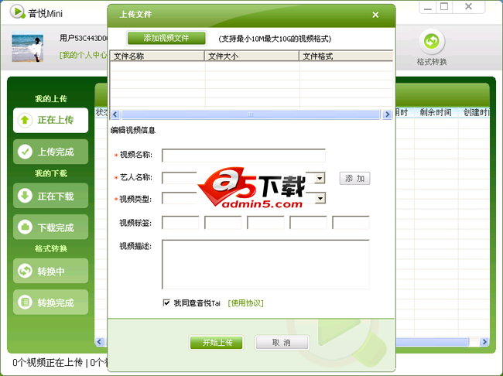
Task: Click the 音悦Mini app logo icon
Action: 17,12
